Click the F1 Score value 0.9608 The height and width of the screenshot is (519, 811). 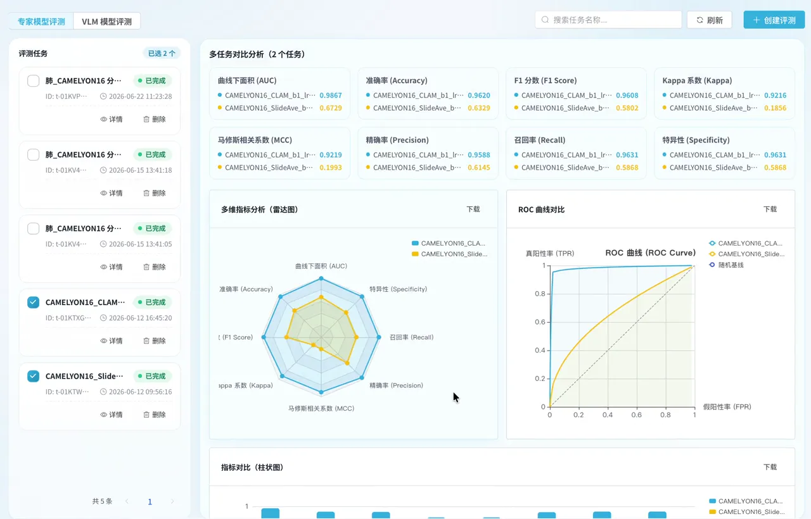tap(627, 96)
